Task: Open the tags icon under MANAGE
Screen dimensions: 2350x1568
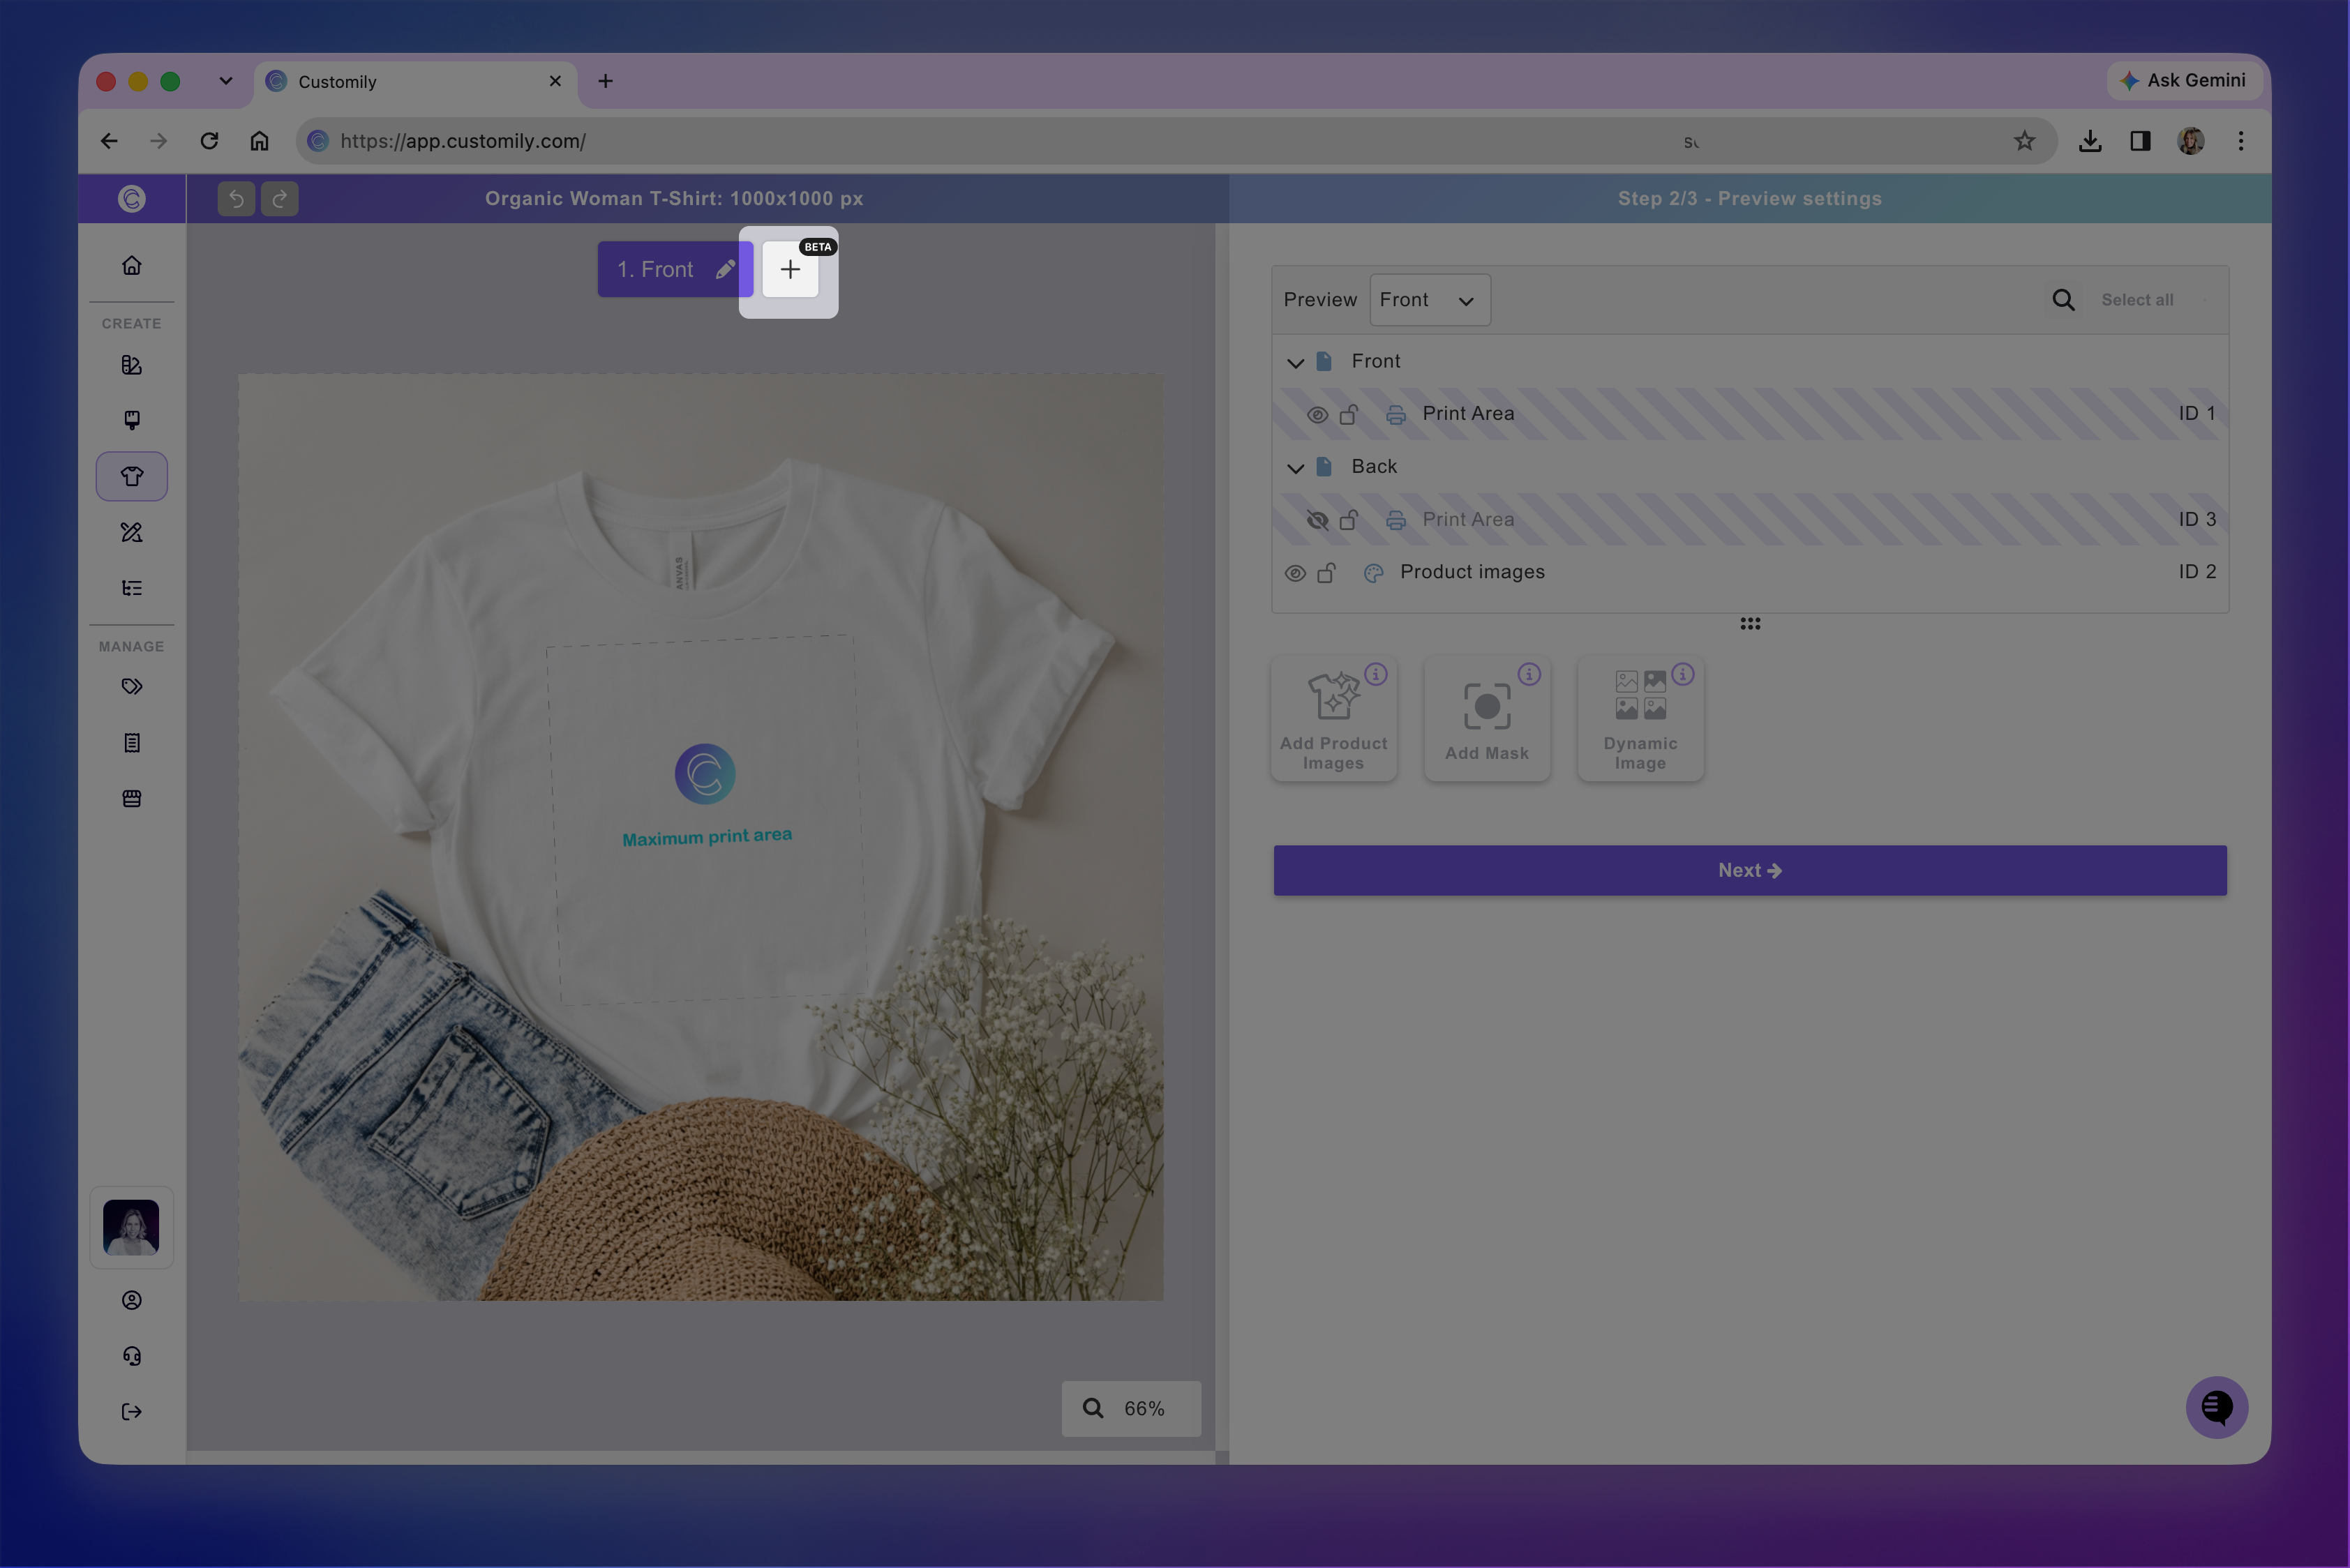Action: [x=131, y=687]
